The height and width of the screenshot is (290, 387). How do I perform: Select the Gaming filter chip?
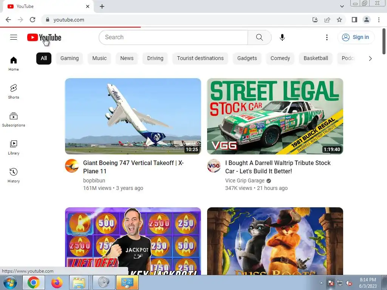[70, 59]
